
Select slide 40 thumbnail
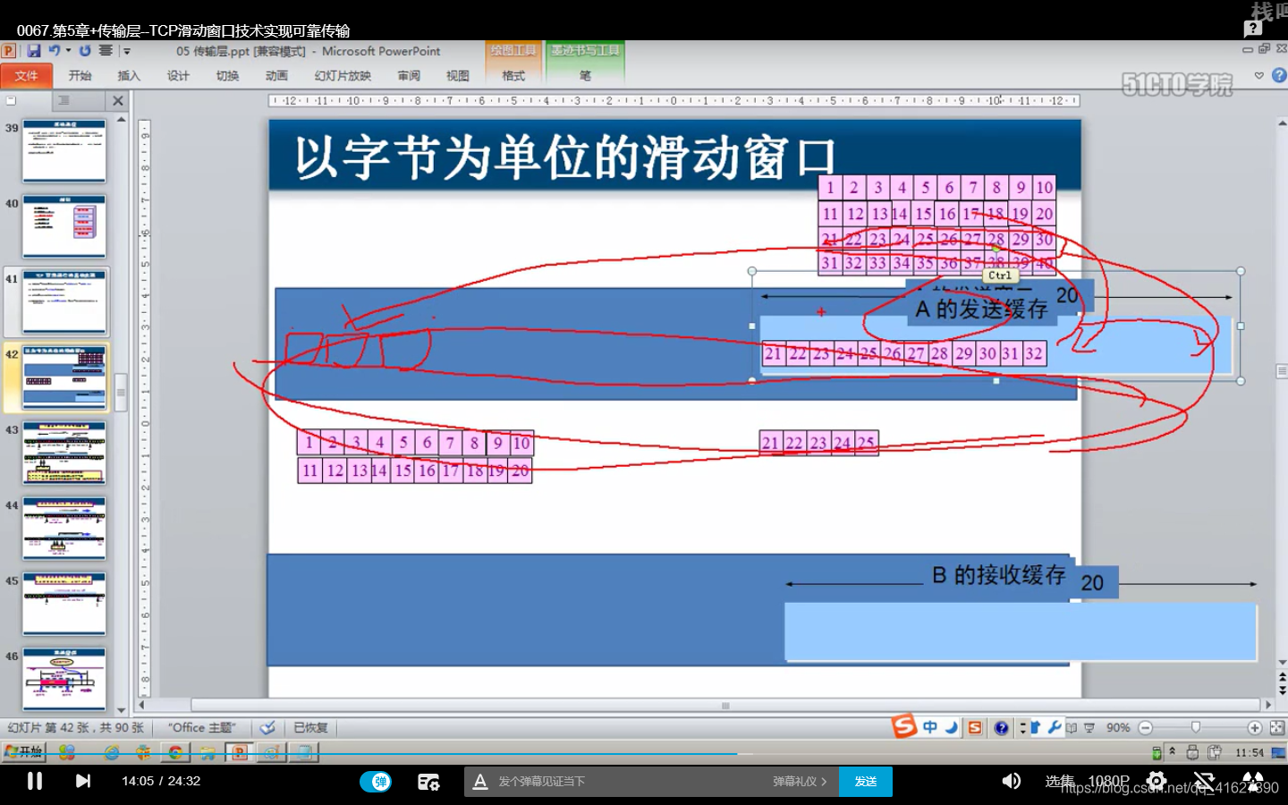point(64,226)
